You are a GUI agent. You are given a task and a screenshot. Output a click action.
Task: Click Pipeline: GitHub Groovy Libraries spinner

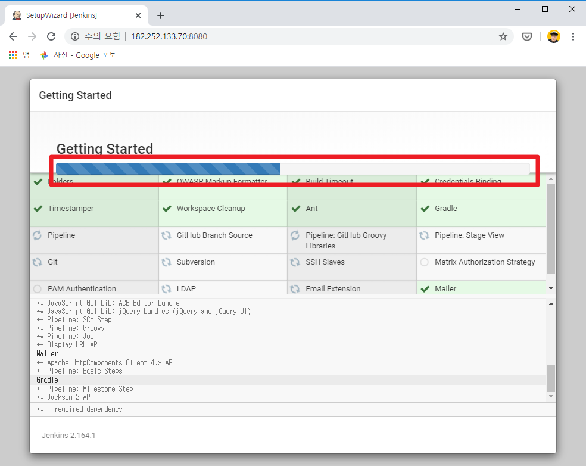295,235
